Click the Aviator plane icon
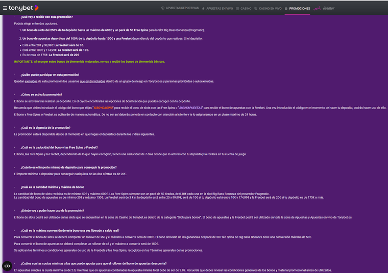This screenshot has height=273, width=388. [317, 8]
